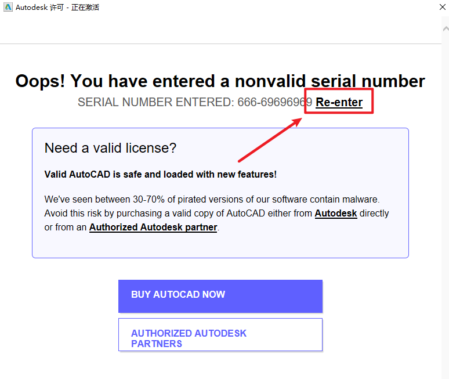The image size is (449, 379).
Task: Click the entered serial number 666-69696969
Action: point(275,103)
